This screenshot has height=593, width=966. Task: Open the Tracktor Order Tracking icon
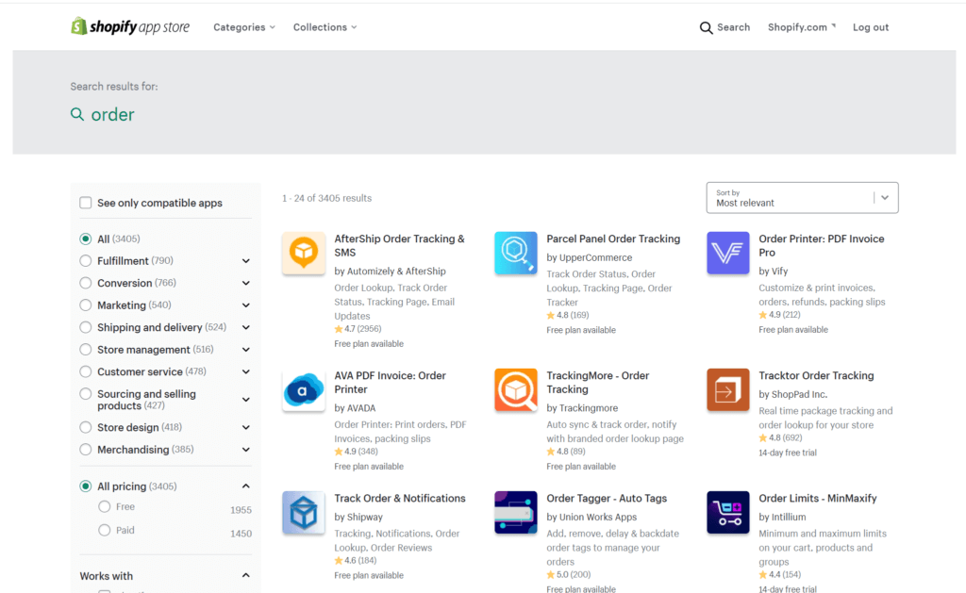coord(728,389)
